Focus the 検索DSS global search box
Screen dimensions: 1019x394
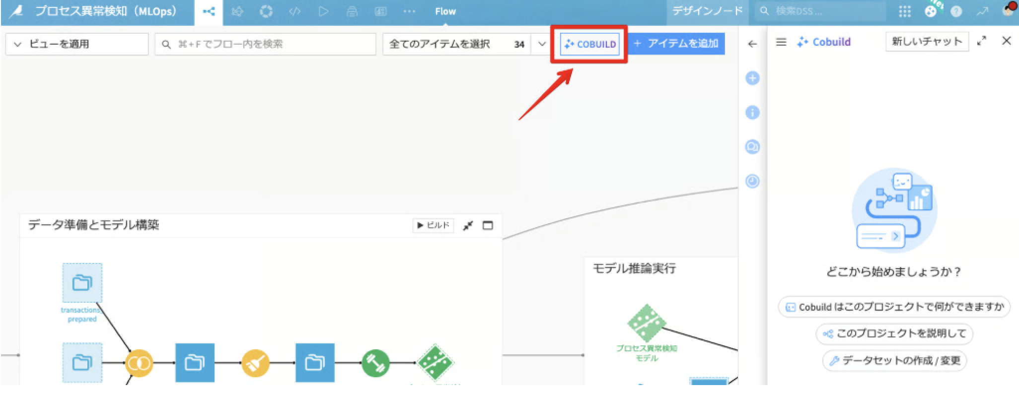pos(819,11)
